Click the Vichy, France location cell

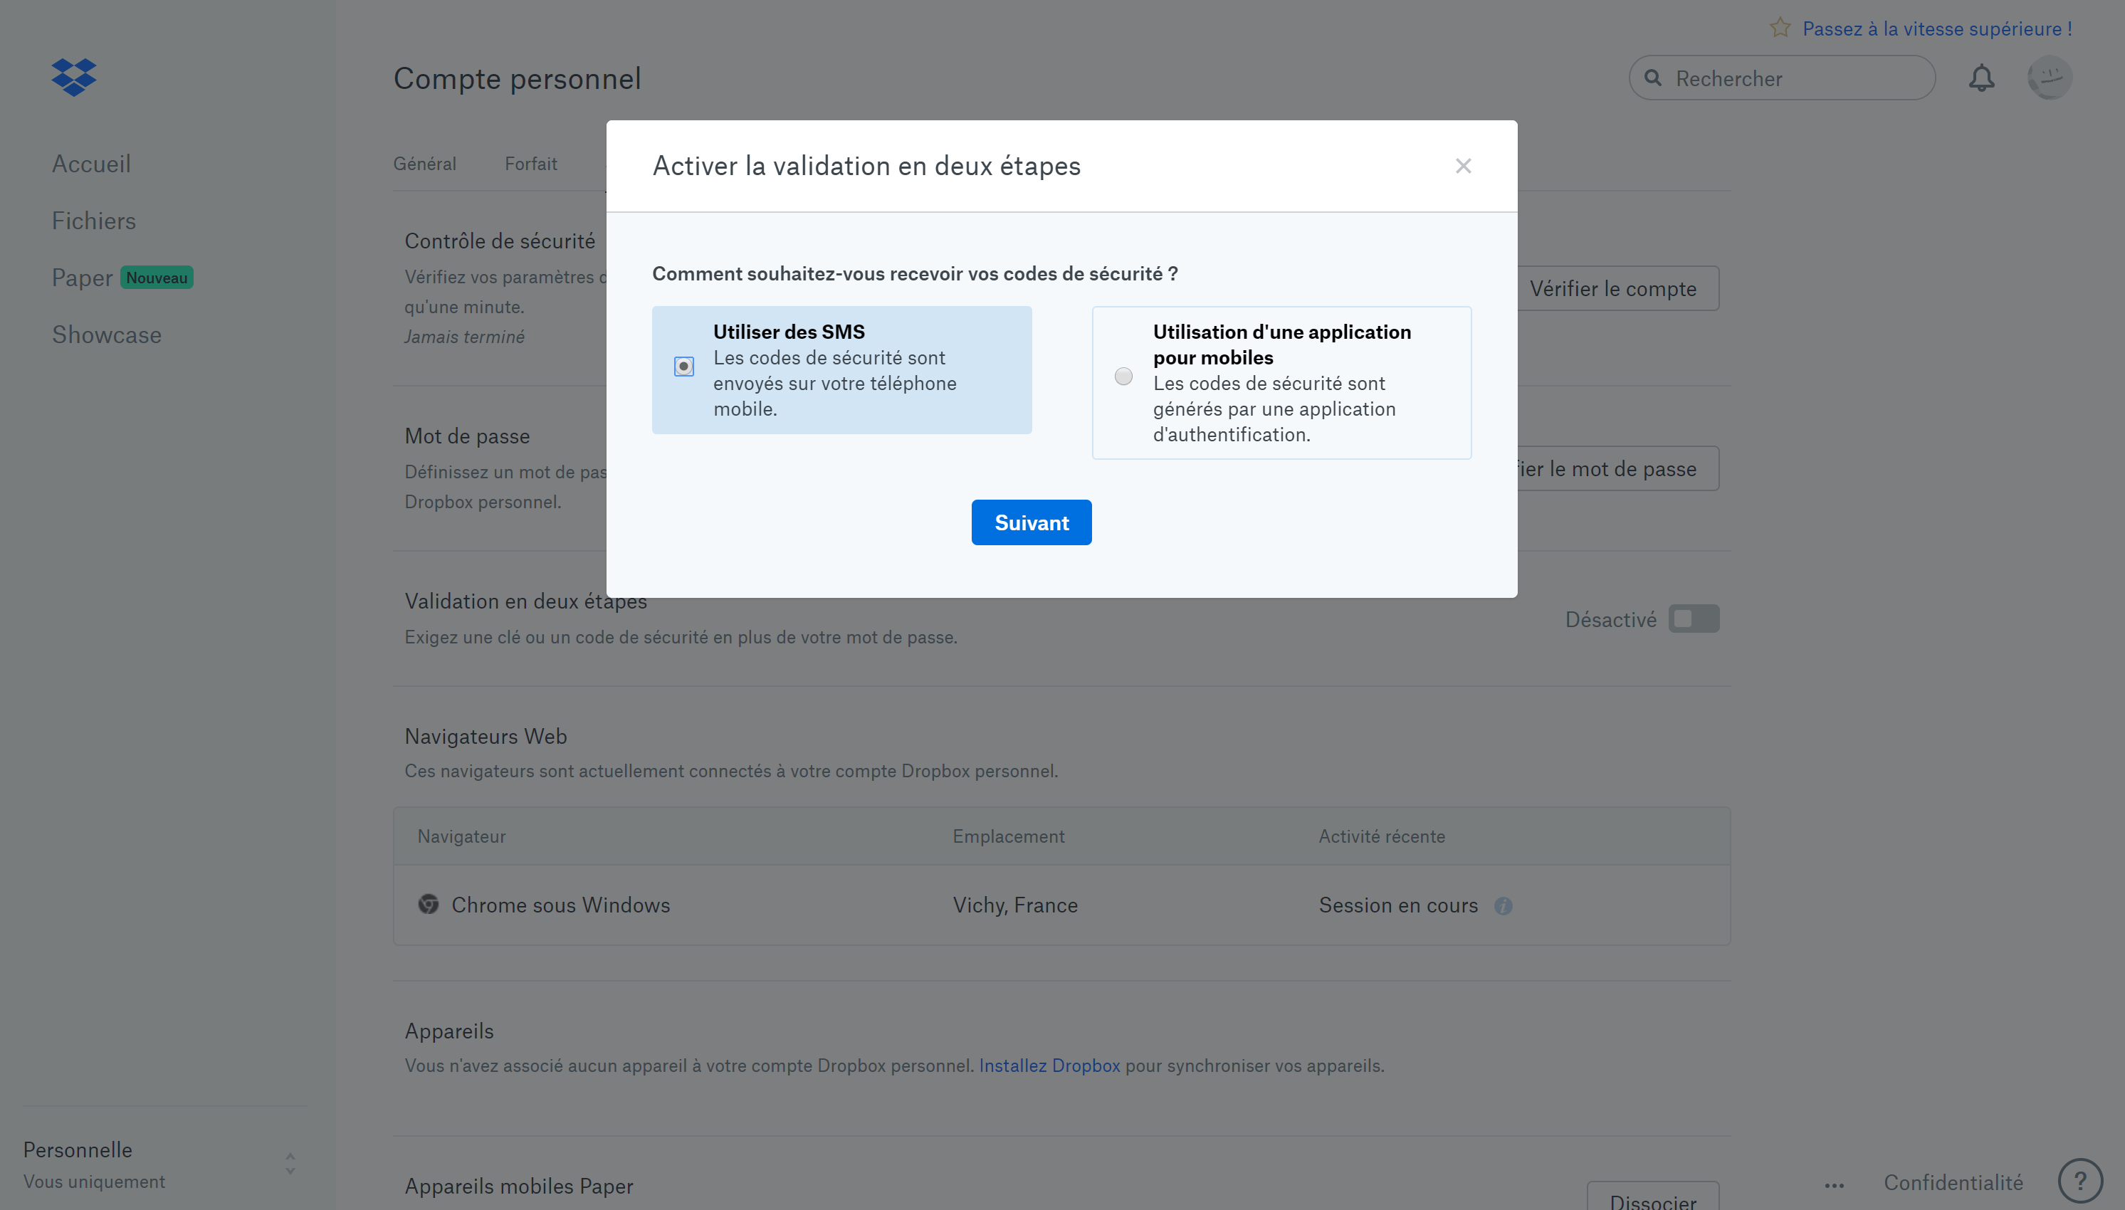point(1014,905)
